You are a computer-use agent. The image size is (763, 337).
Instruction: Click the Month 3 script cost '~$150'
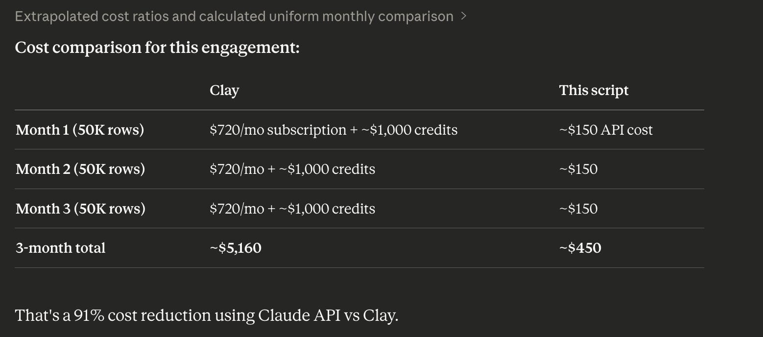point(578,209)
